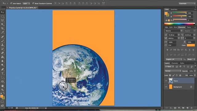Toggle Quick Mask mode icon

tap(2, 102)
